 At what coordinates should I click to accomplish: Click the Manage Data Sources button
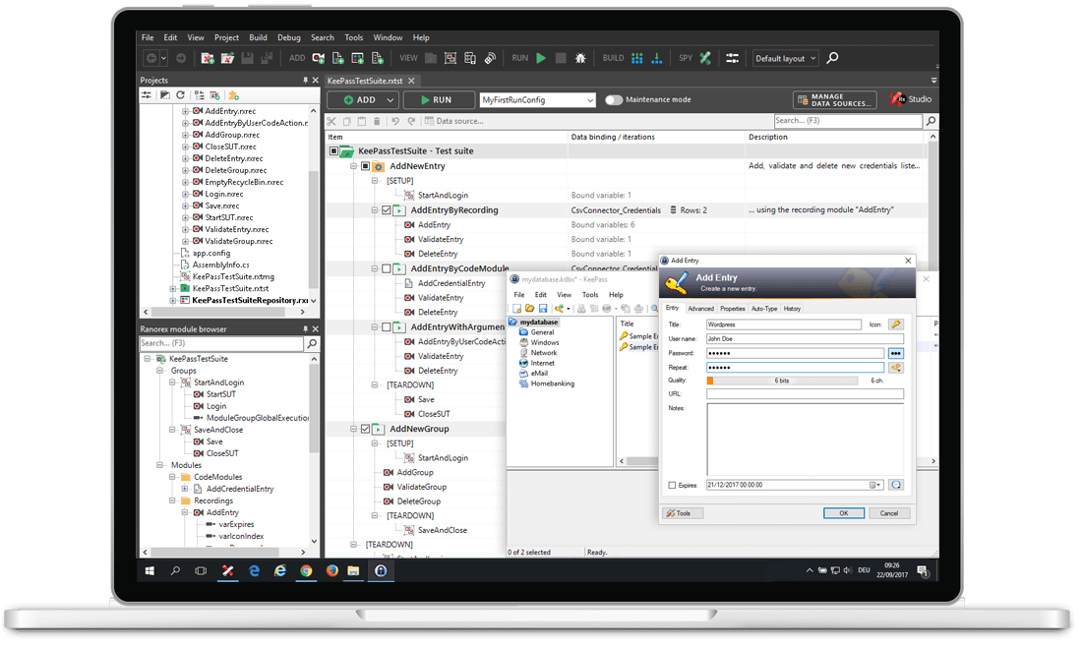click(x=835, y=100)
